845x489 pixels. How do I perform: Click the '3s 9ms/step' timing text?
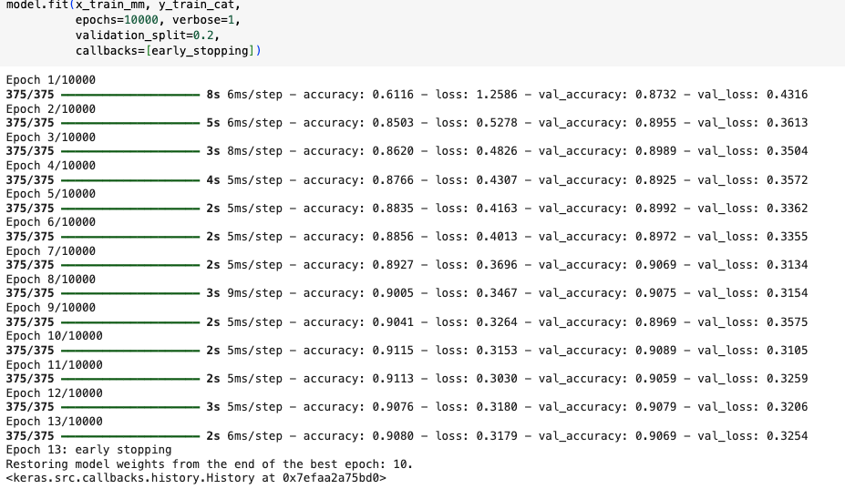[244, 293]
